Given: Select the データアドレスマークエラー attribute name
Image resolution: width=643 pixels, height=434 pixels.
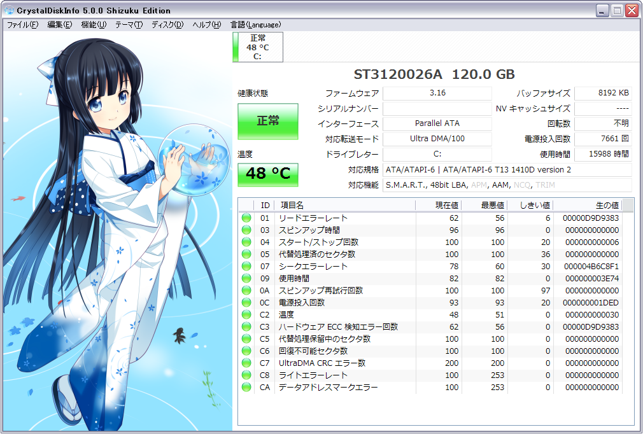Looking at the screenshot, I should (329, 388).
